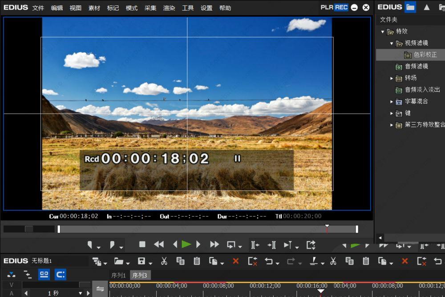Expand the 第三方特效整合 tree node
The width and height of the screenshot is (445, 297).
[392, 125]
